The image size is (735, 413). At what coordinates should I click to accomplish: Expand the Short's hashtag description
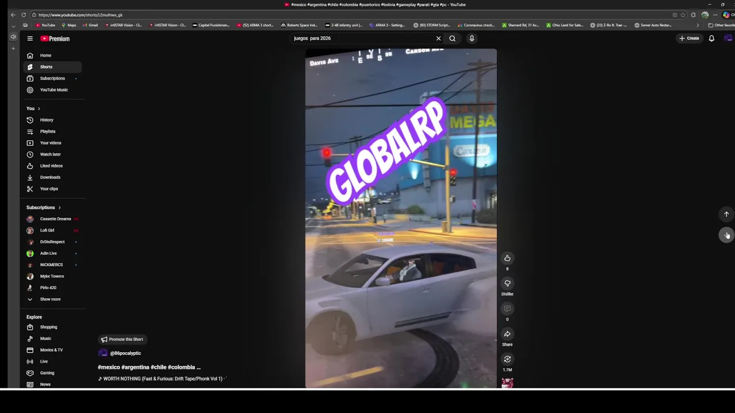click(x=149, y=367)
